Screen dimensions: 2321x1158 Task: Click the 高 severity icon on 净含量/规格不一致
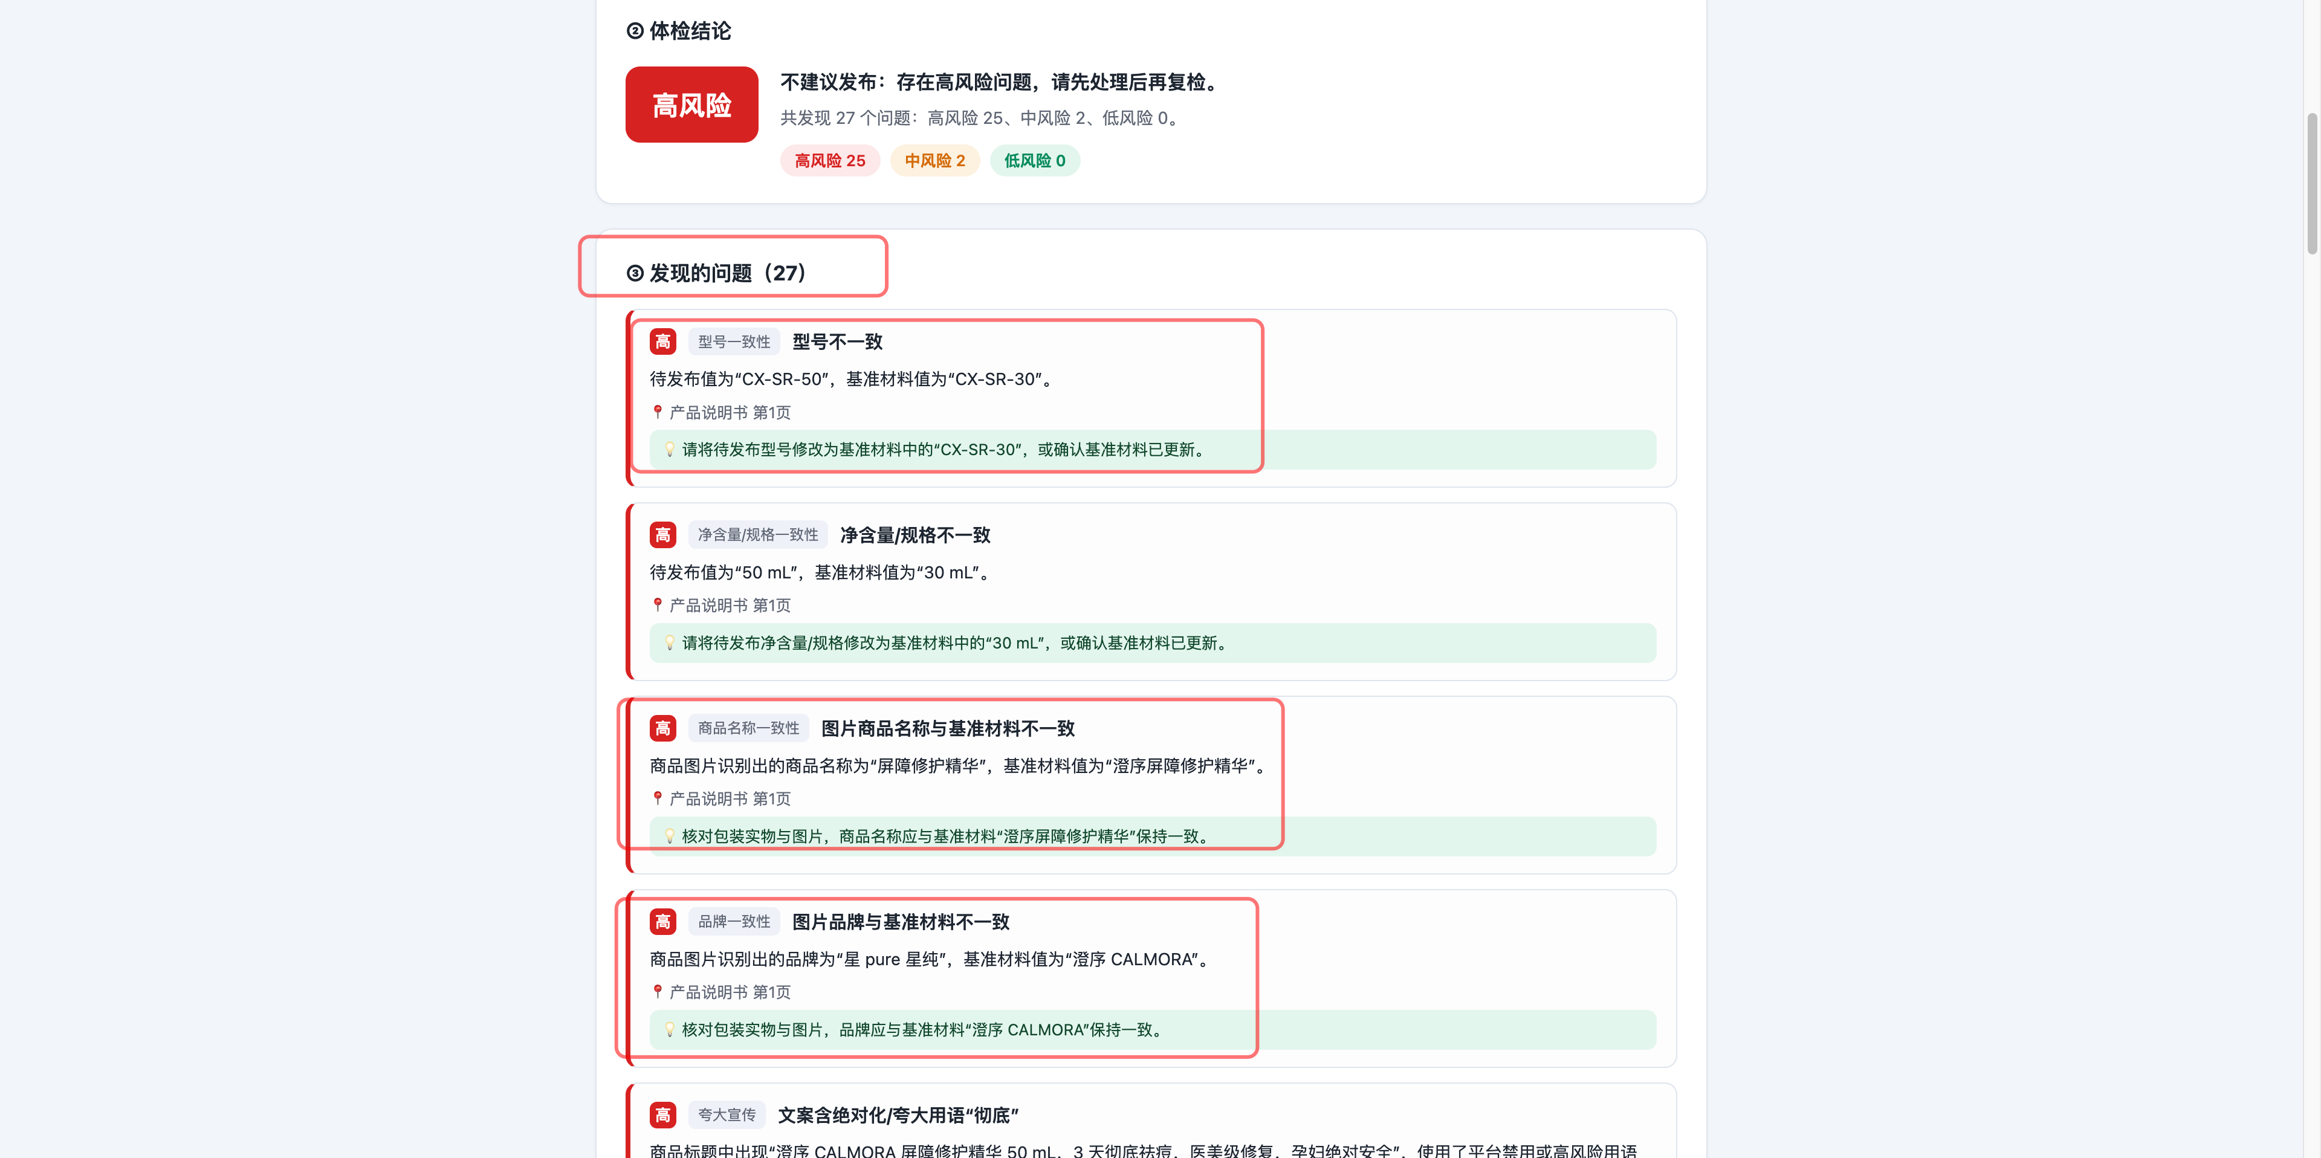coord(662,535)
